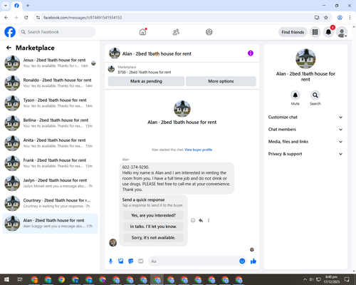This screenshot has width=356, height=285.
Task: Open Ronaldo conversation in Marketplace list
Action: click(x=50, y=83)
